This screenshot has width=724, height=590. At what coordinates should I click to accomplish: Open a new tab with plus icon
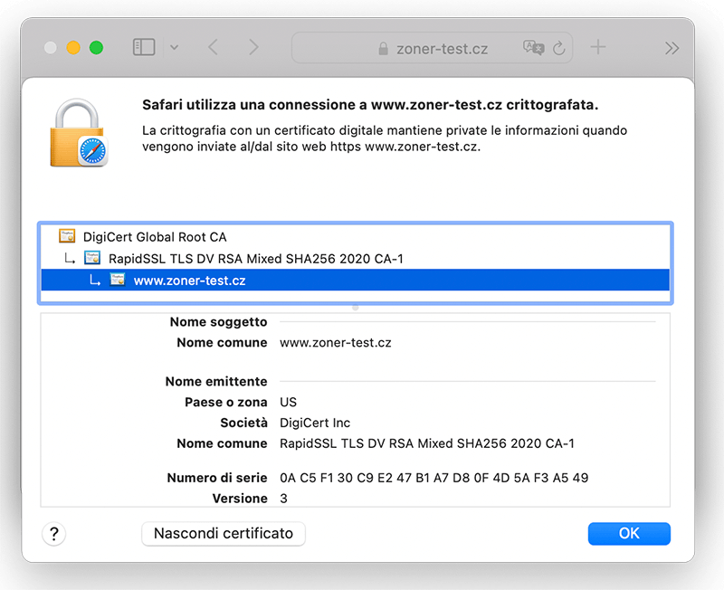tap(597, 47)
